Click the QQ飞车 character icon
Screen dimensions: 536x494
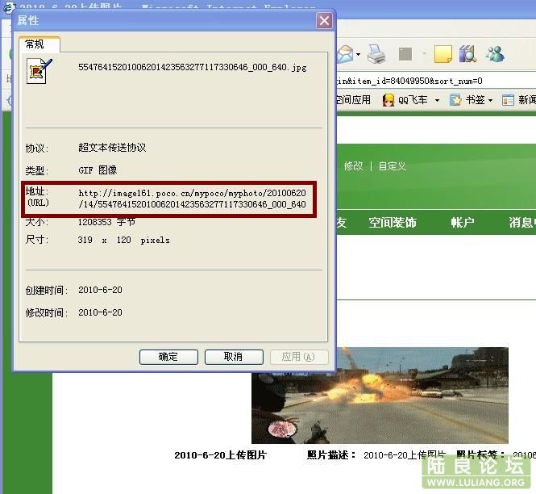click(388, 100)
